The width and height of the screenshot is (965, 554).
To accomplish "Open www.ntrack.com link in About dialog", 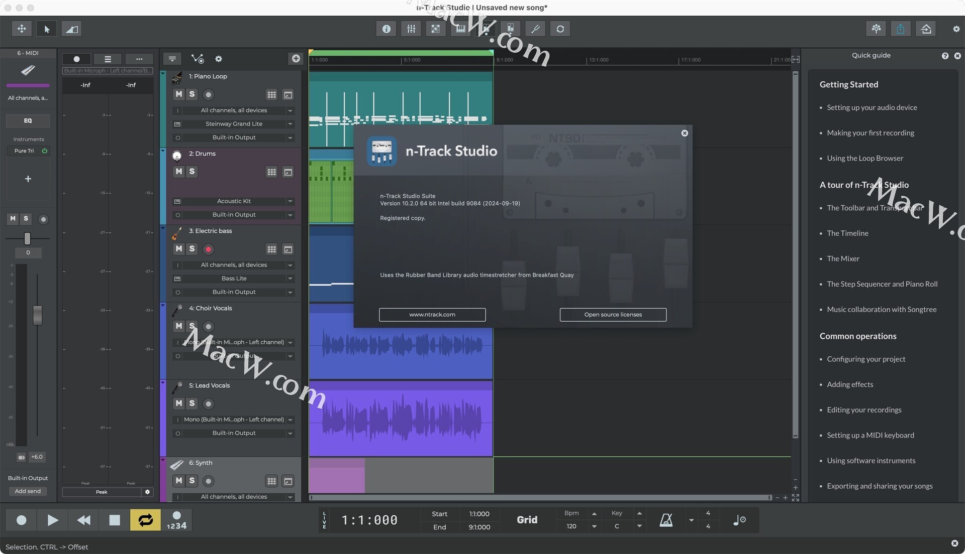I will pyautogui.click(x=432, y=315).
